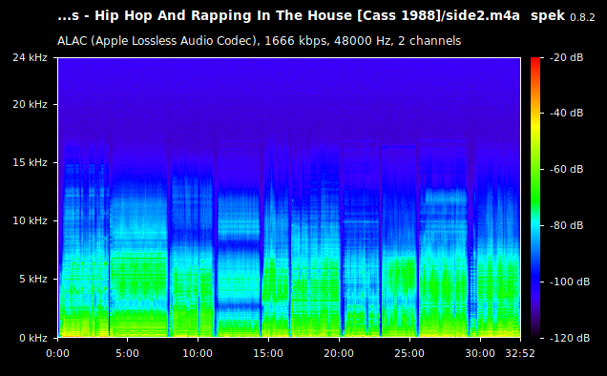The width and height of the screenshot is (607, 376).
Task: Click the 32:52 end time label
Action: pyautogui.click(x=520, y=353)
